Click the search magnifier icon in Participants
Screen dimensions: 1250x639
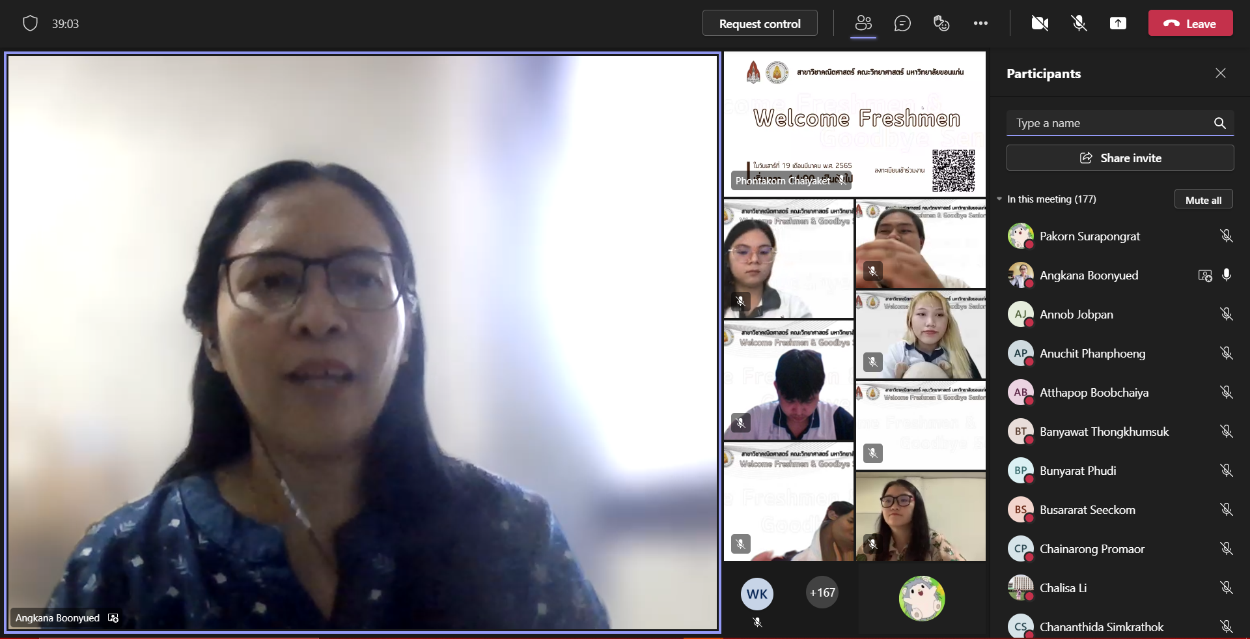1219,123
